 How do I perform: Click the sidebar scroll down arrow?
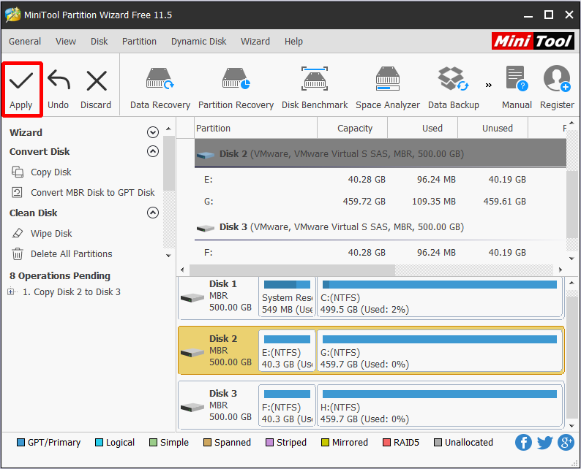[168, 256]
